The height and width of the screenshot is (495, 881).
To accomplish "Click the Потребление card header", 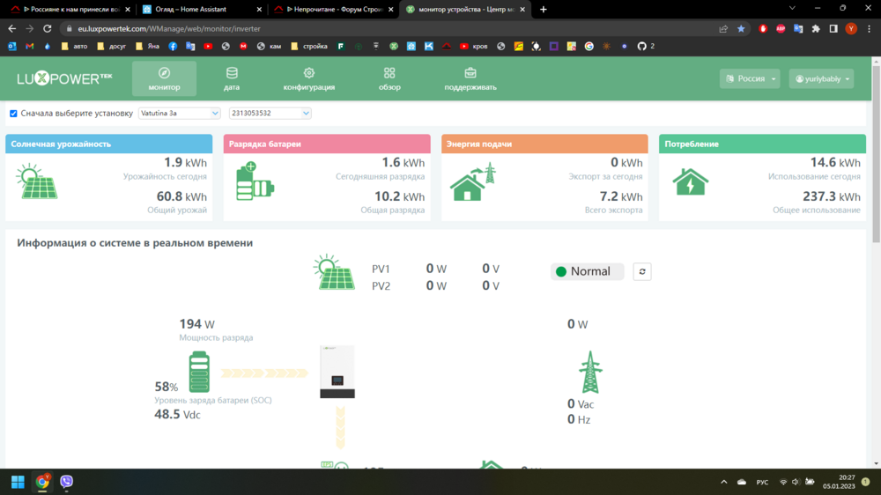I will coord(762,144).
